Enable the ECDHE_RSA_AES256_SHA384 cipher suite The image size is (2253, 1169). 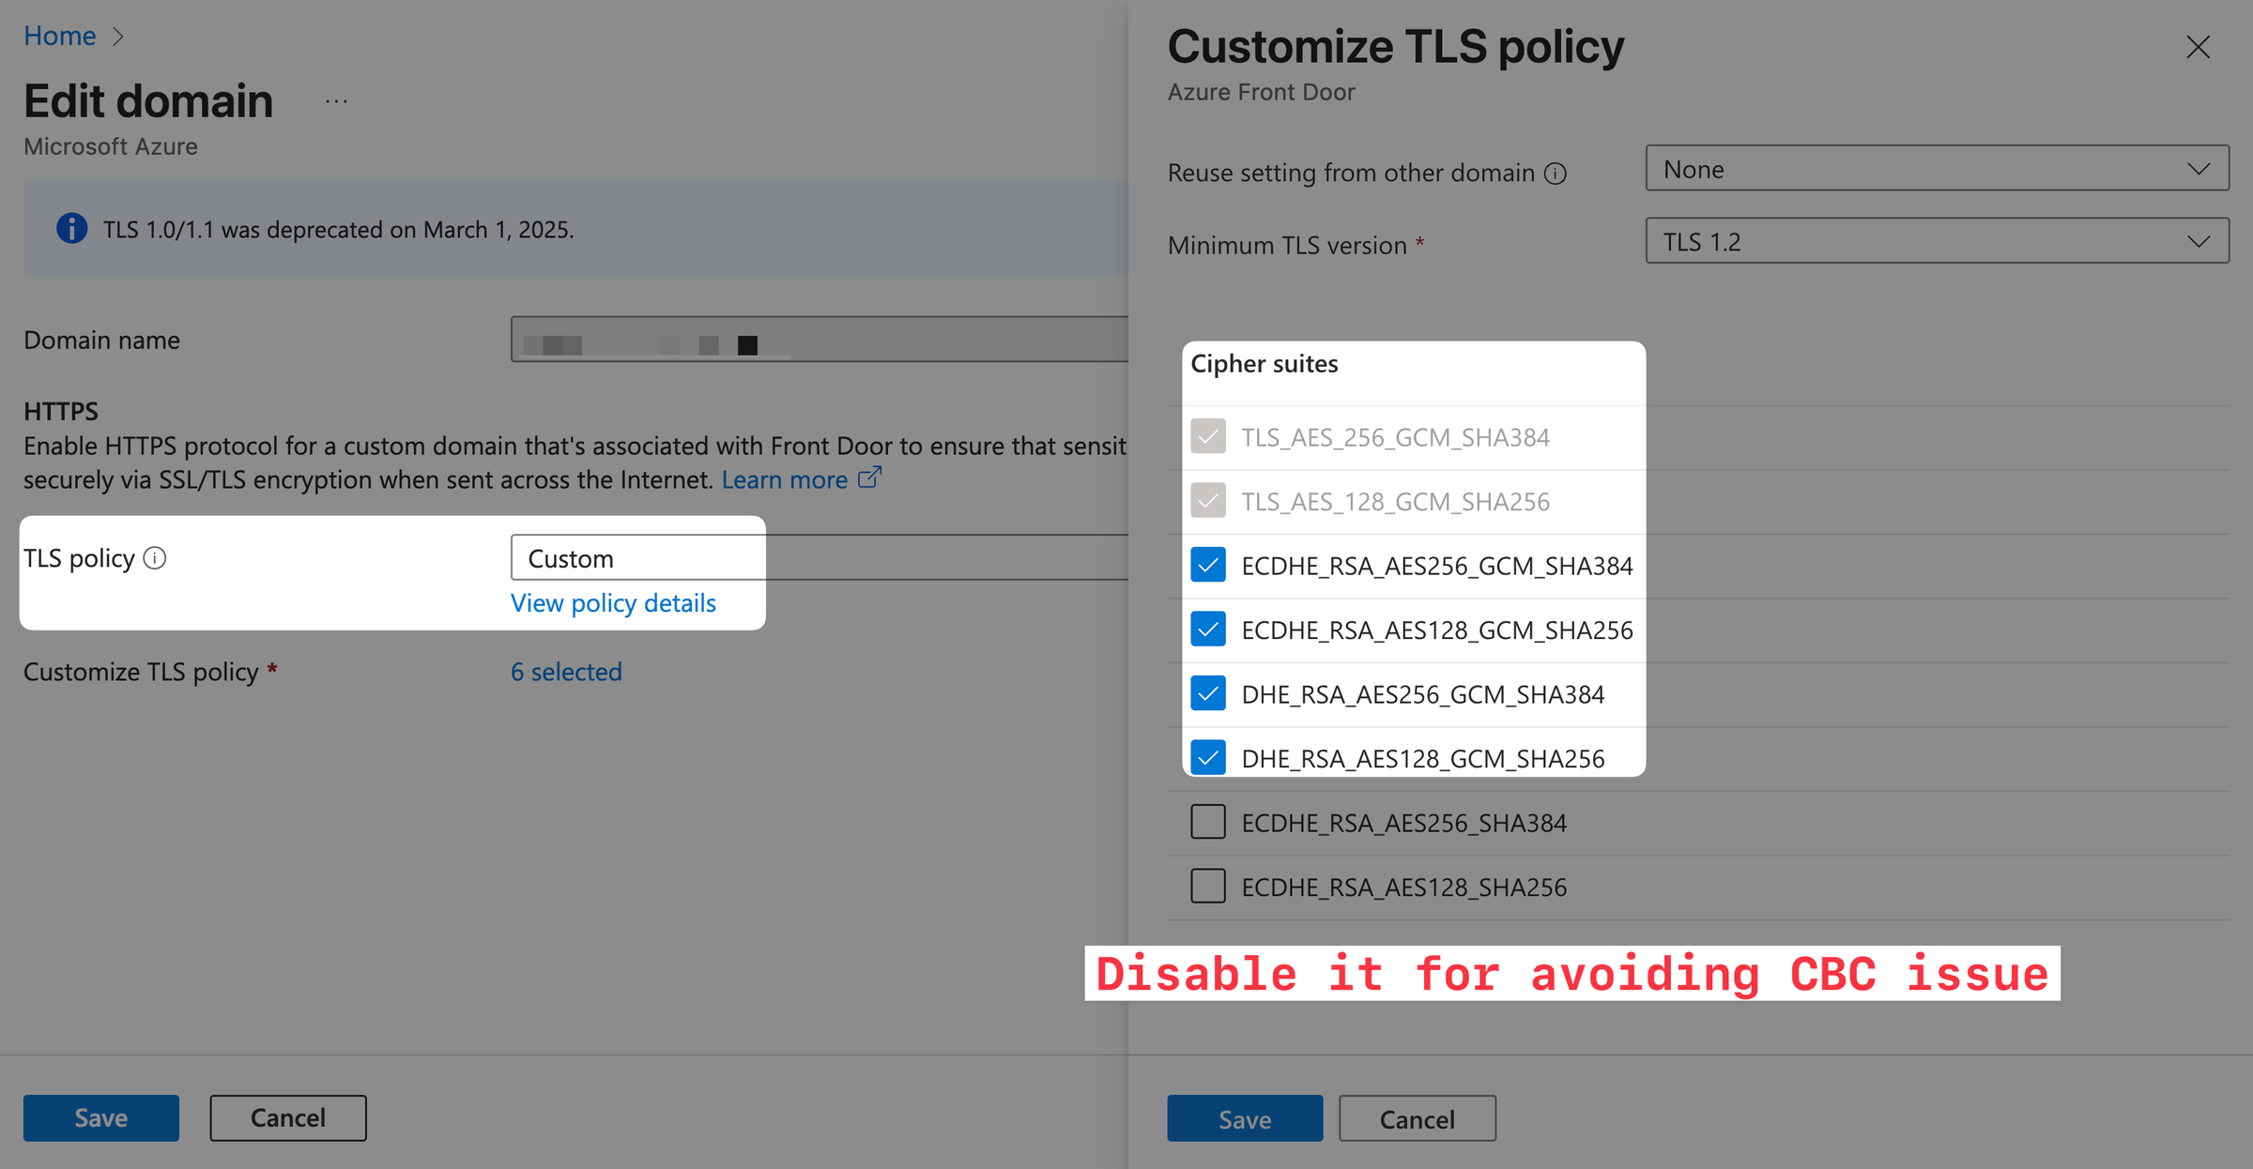pyautogui.click(x=1208, y=822)
